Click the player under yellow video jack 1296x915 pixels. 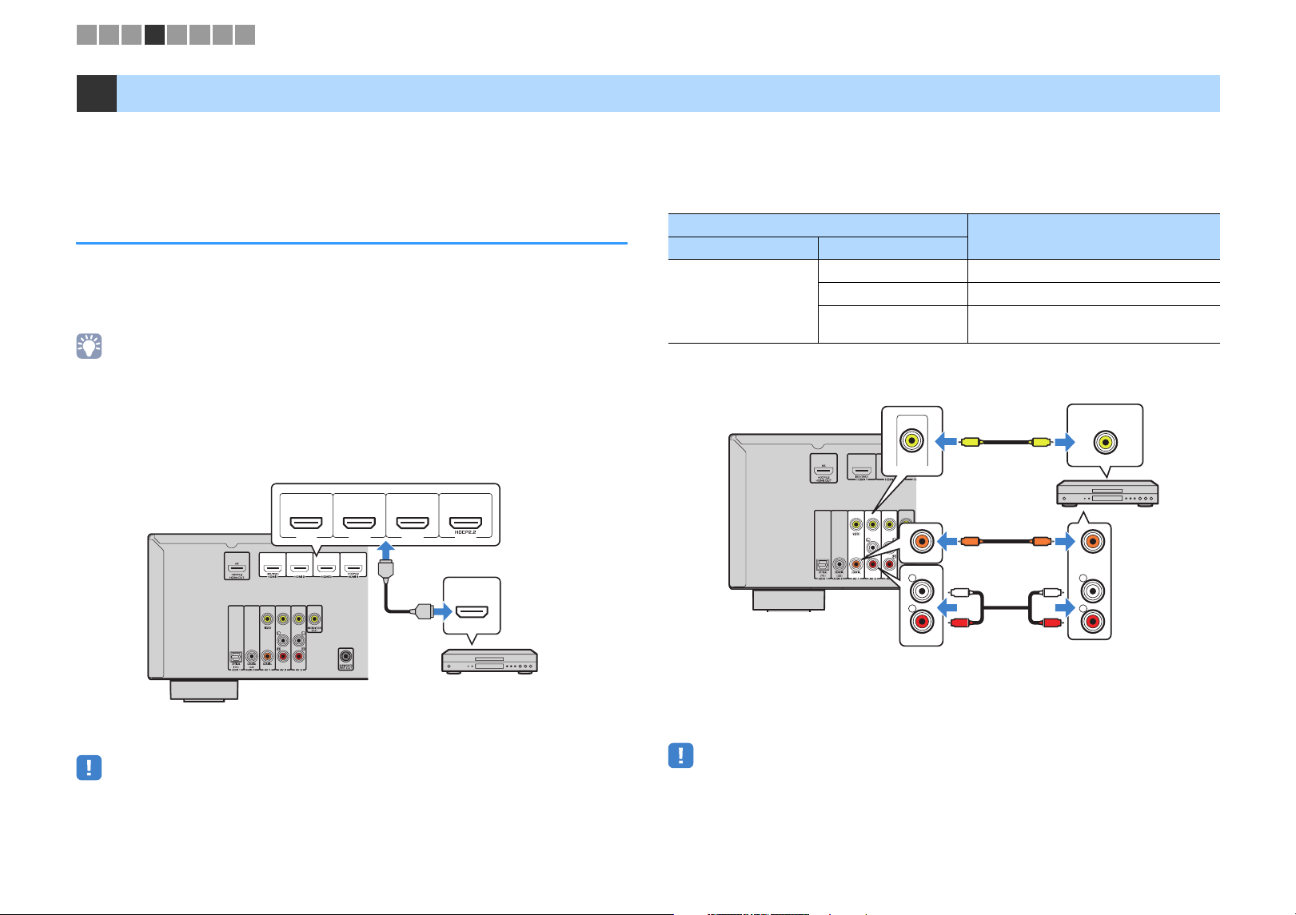point(1108,494)
